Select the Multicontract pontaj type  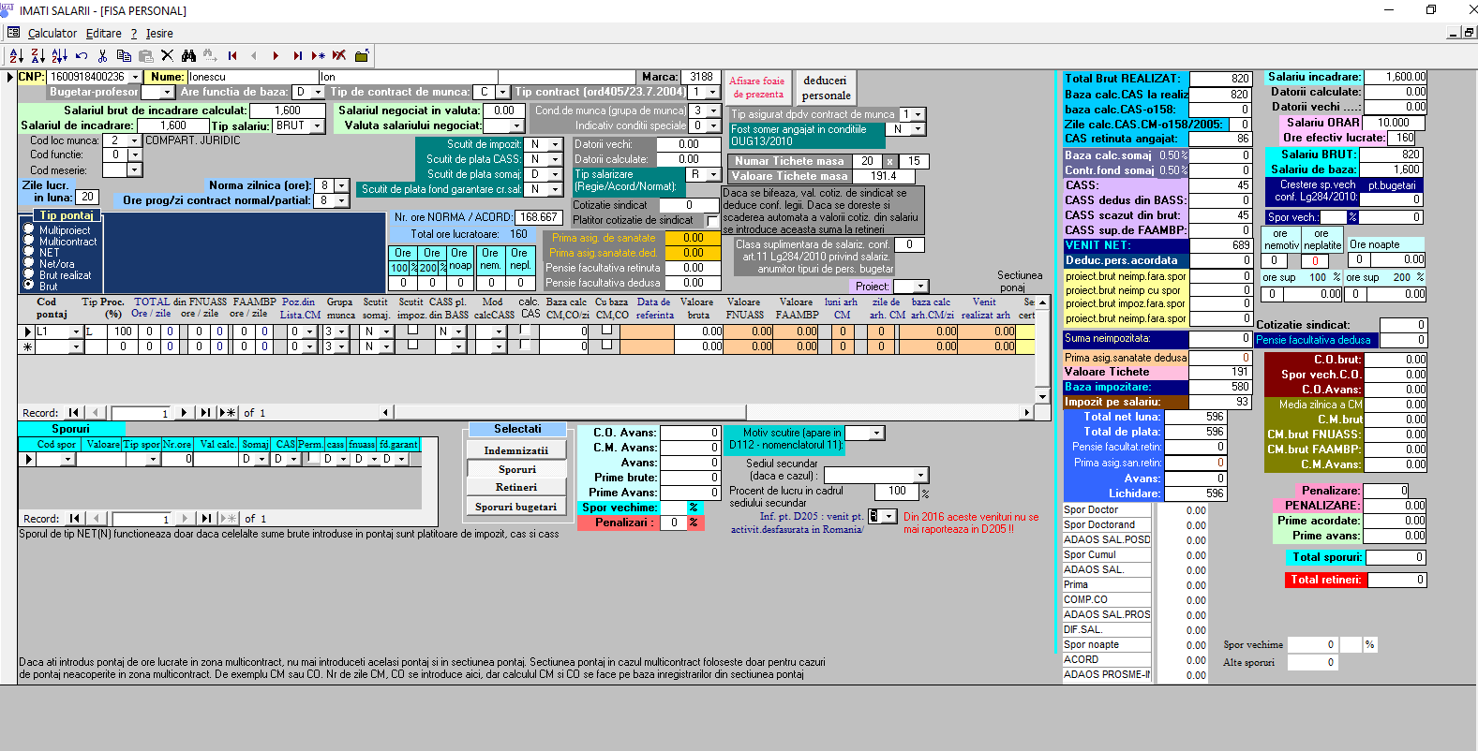coord(29,241)
